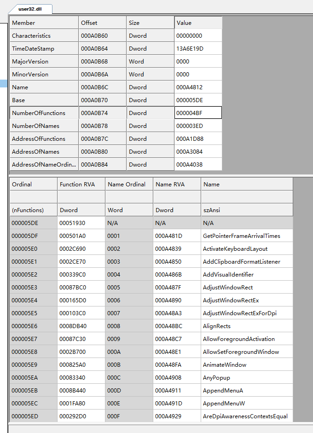Select the GetPointerFrameArrivalTimes export
The image size is (313, 433).
[247, 236]
